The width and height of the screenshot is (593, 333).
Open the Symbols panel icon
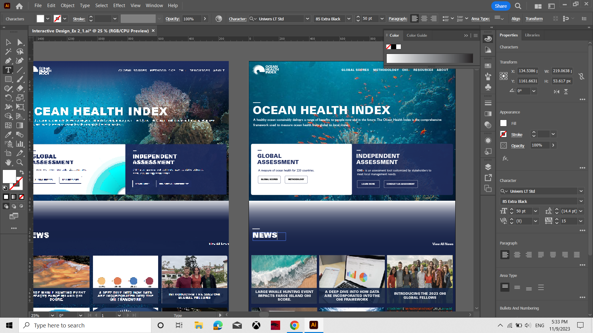(488, 87)
